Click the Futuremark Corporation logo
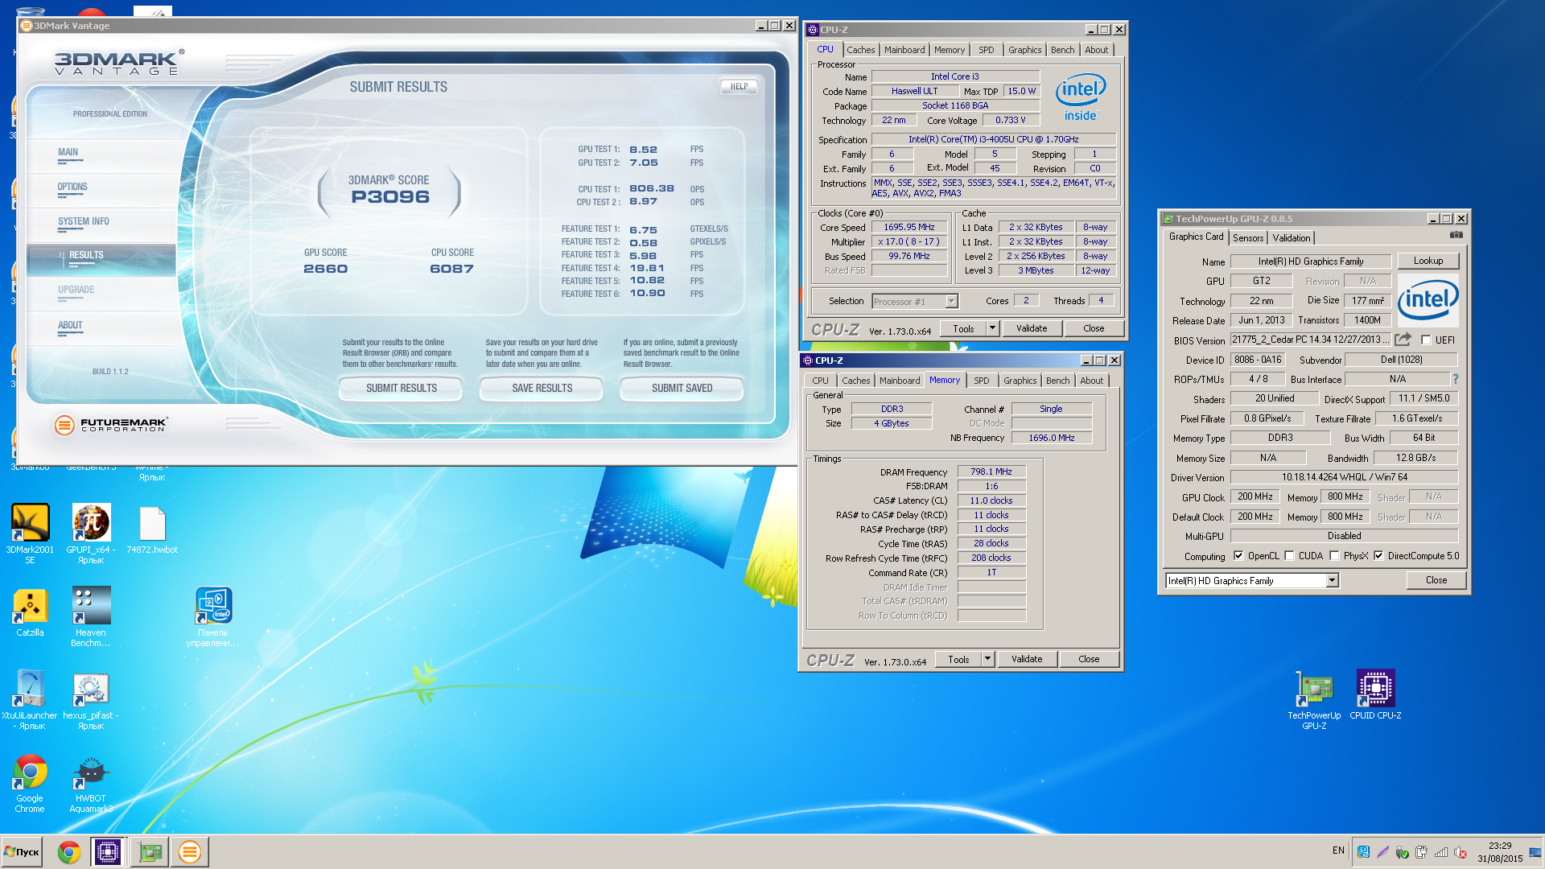Viewport: 1545px width, 869px height. tap(110, 424)
